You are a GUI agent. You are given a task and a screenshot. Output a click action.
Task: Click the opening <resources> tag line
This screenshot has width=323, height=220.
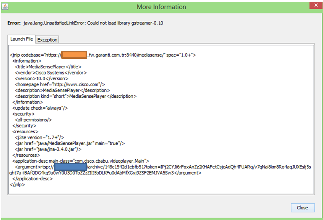25,131
